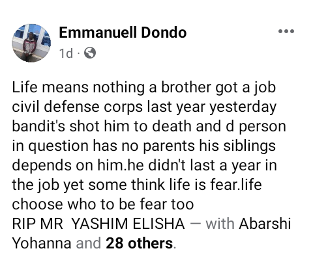This screenshot has height=266, width=313.
Task: Click the choose who to be fear line
Action: click(x=103, y=204)
